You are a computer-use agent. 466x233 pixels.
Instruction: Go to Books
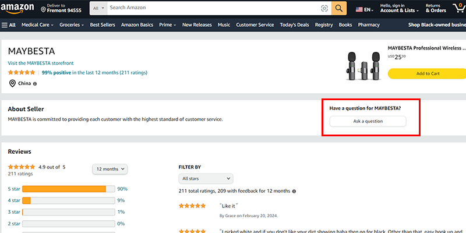point(345,25)
